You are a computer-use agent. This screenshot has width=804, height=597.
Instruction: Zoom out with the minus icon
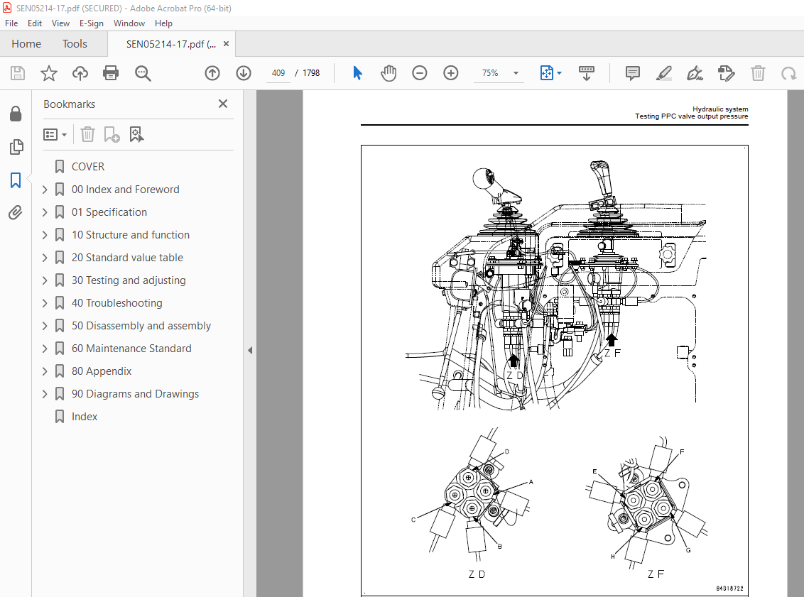(x=420, y=73)
